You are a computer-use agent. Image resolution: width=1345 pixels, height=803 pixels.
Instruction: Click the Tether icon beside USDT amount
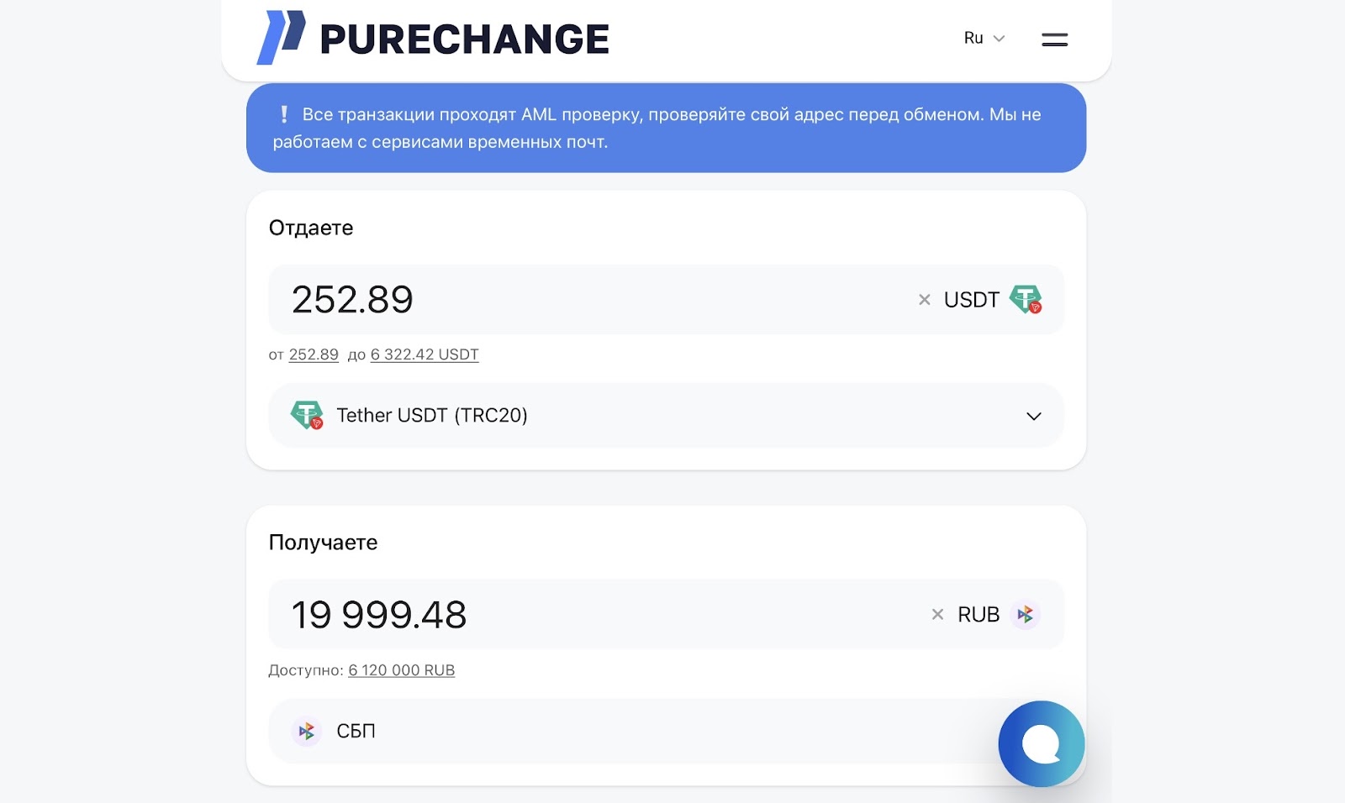[1026, 300]
